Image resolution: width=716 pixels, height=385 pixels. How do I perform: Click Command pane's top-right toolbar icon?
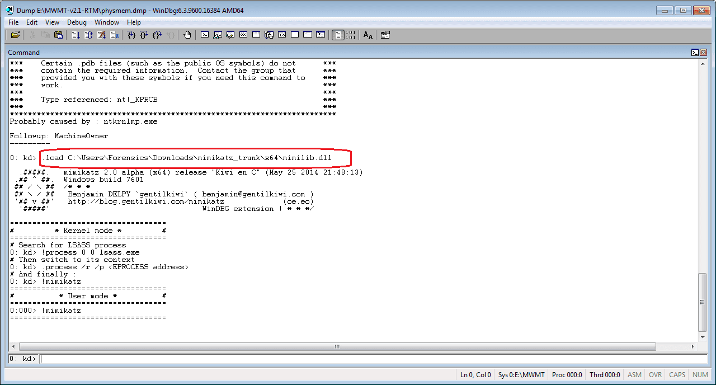click(x=695, y=52)
